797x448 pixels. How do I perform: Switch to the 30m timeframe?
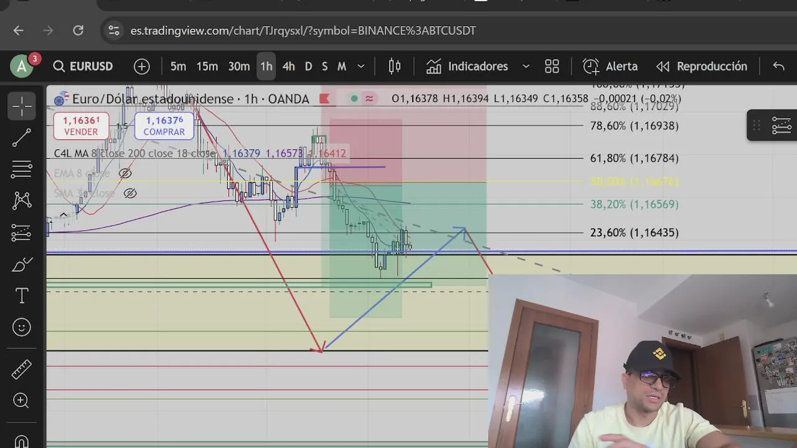239,66
